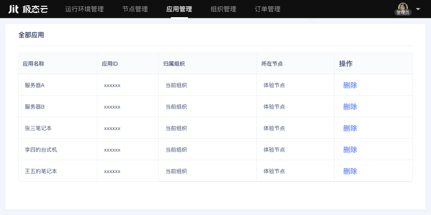Click 当前组织 in 李四的台式机 row
431x215 pixels.
(x=176, y=150)
